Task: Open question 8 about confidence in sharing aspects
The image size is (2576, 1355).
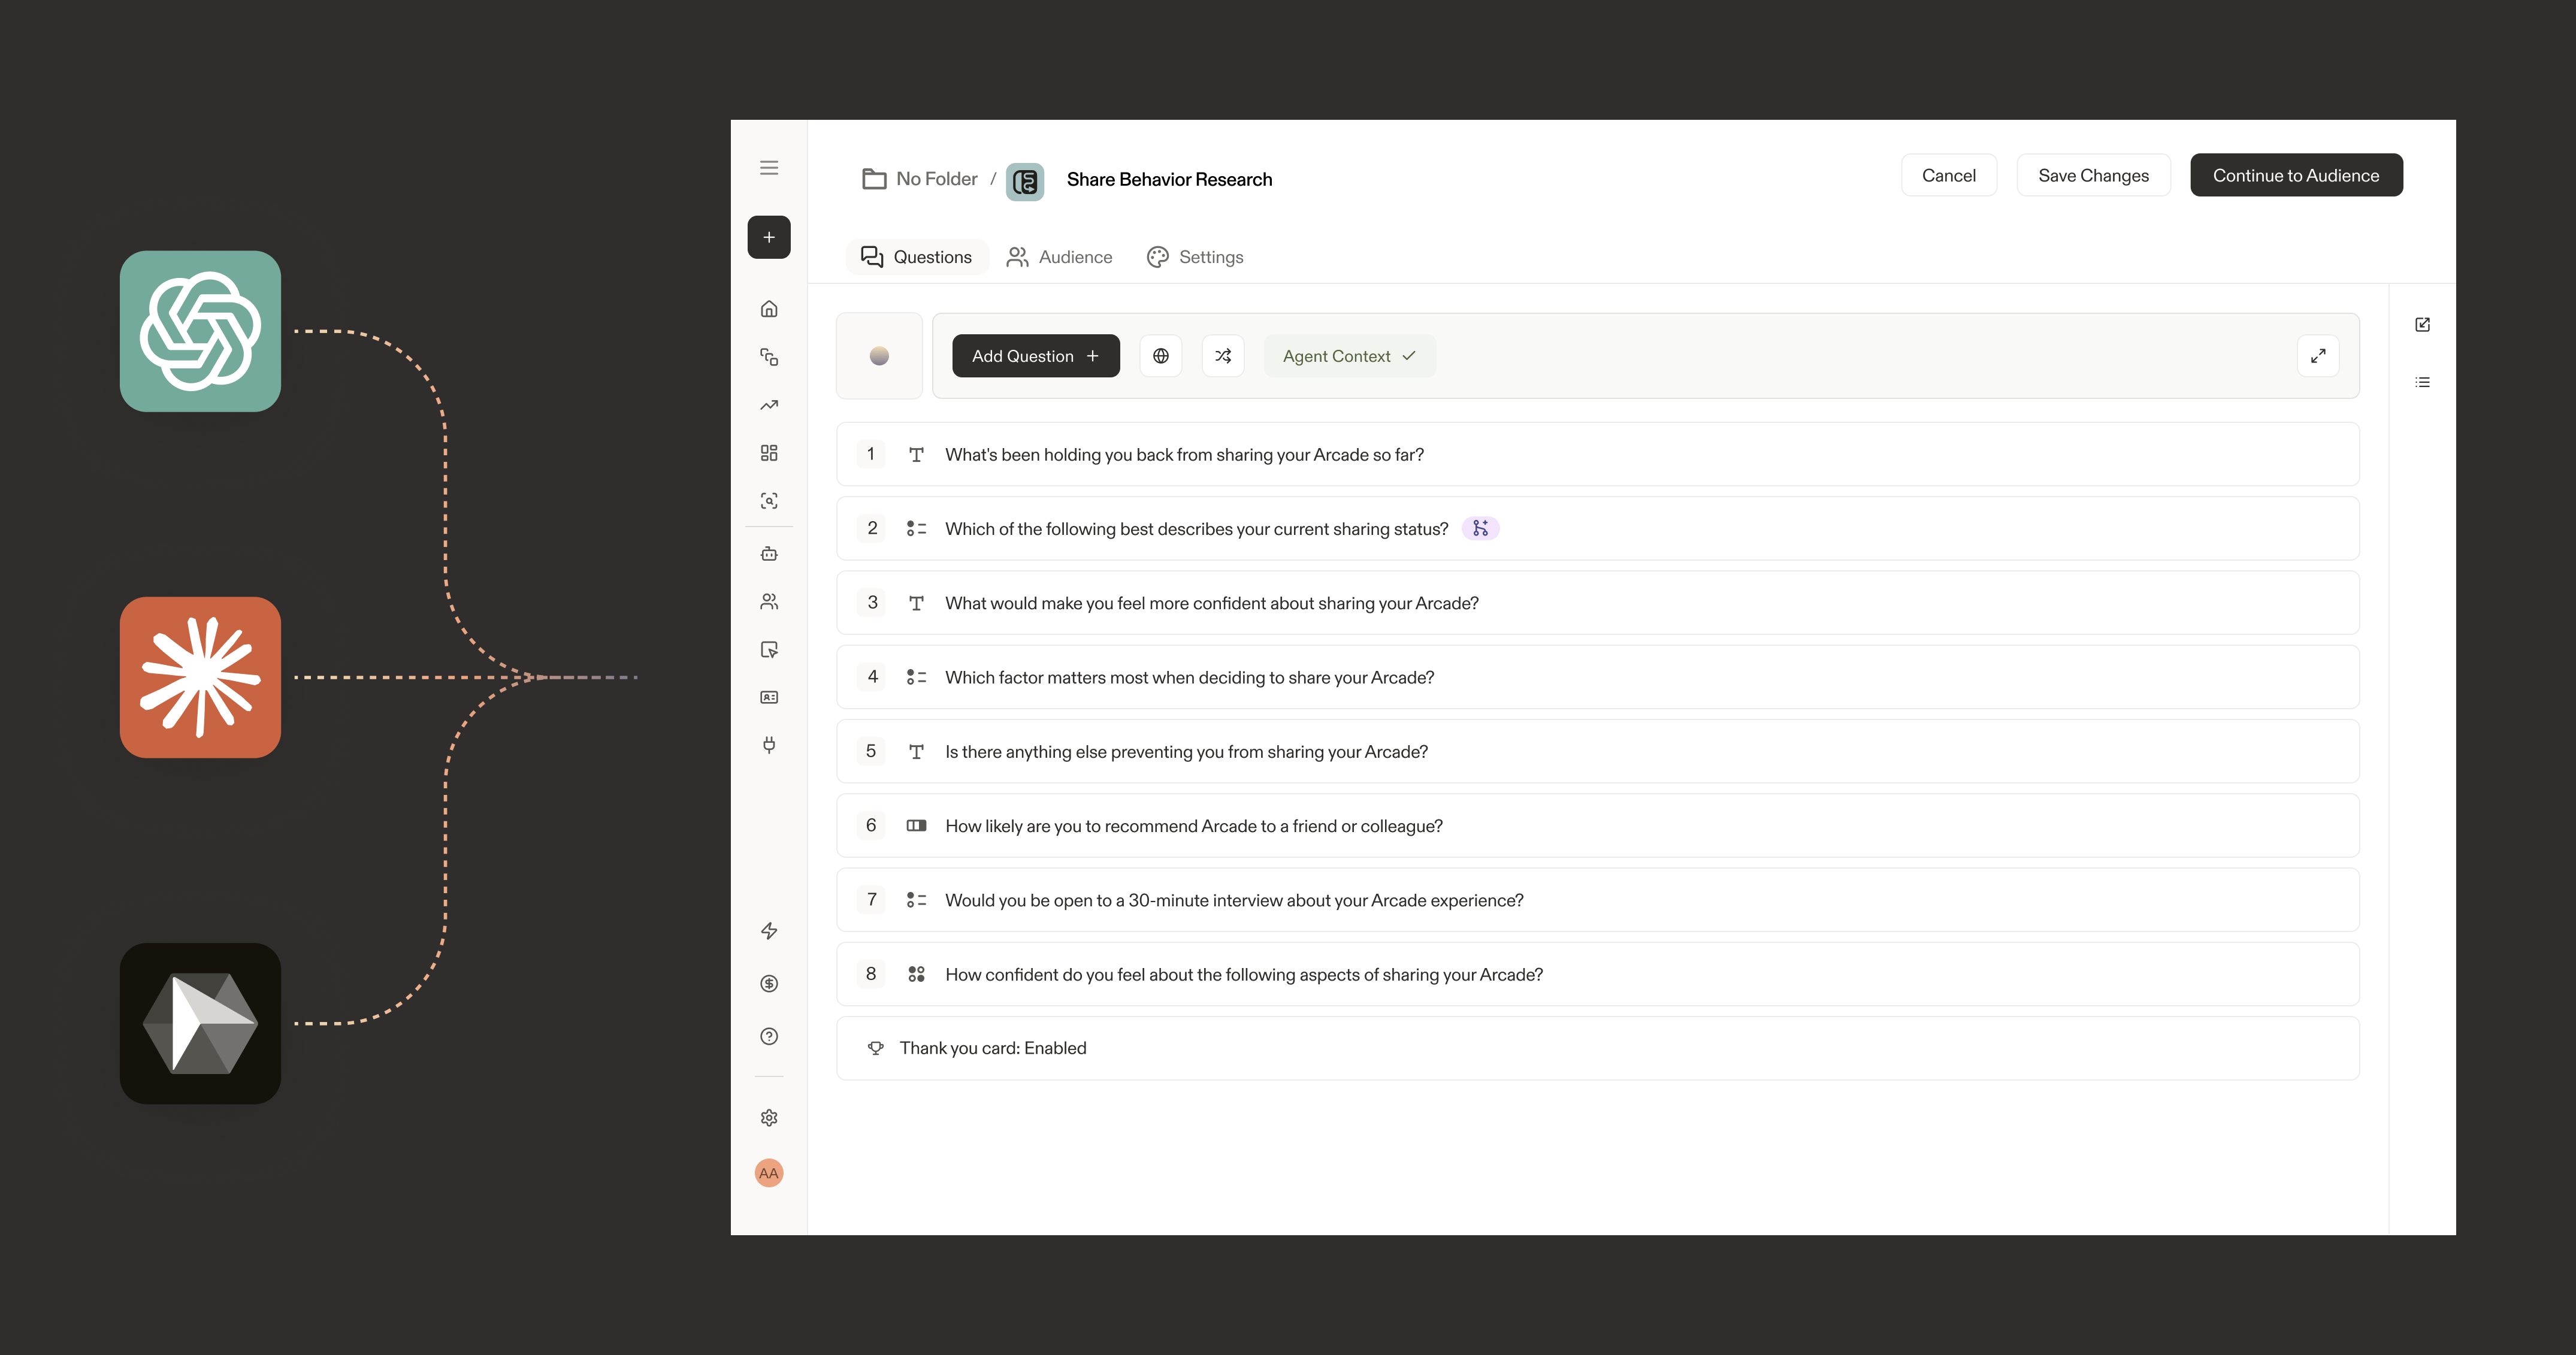Action: tap(1598, 974)
